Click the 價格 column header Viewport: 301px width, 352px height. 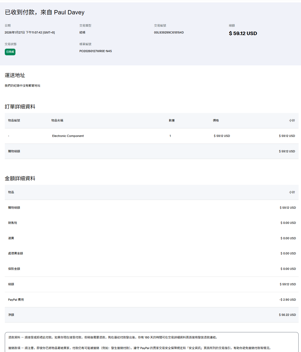216,120
